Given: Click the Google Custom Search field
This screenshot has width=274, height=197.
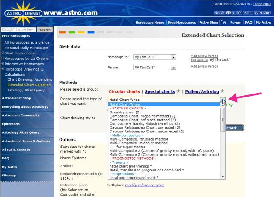Looking at the screenshot, I should click(x=19, y=30).
